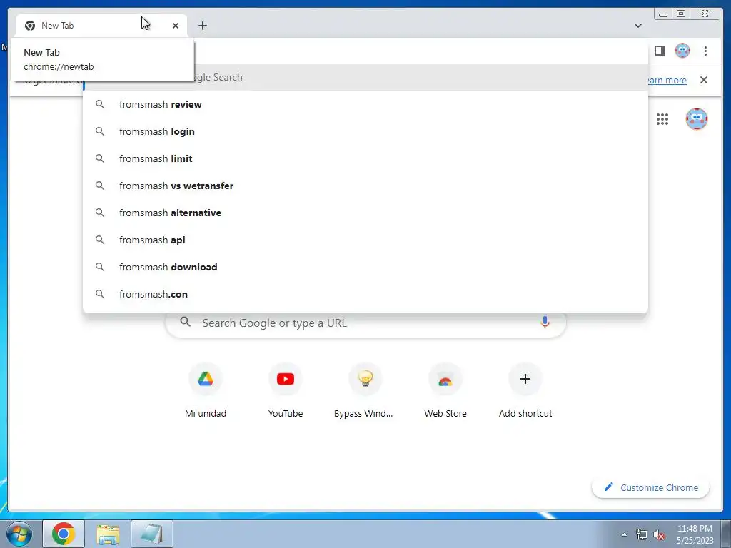Open YouTube shortcut

(286, 391)
